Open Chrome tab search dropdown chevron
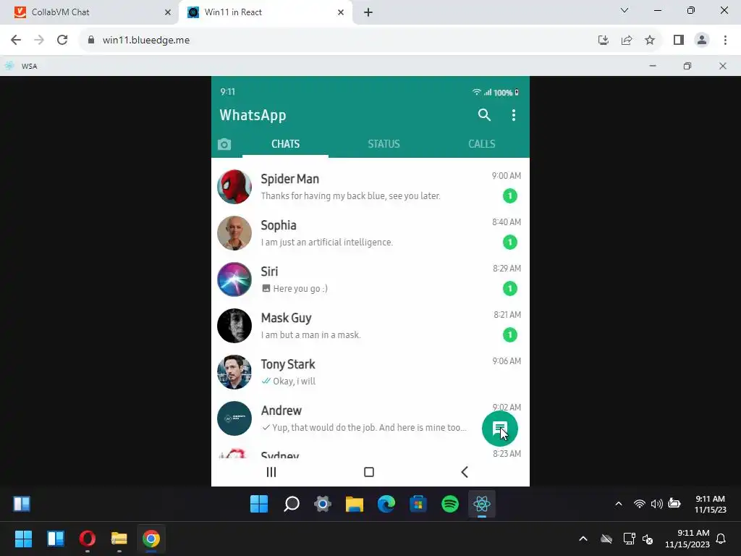 (x=624, y=10)
